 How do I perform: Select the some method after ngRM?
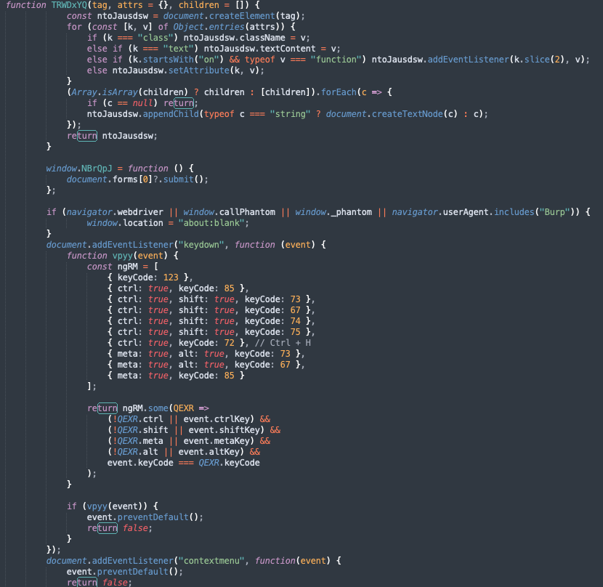(158, 408)
